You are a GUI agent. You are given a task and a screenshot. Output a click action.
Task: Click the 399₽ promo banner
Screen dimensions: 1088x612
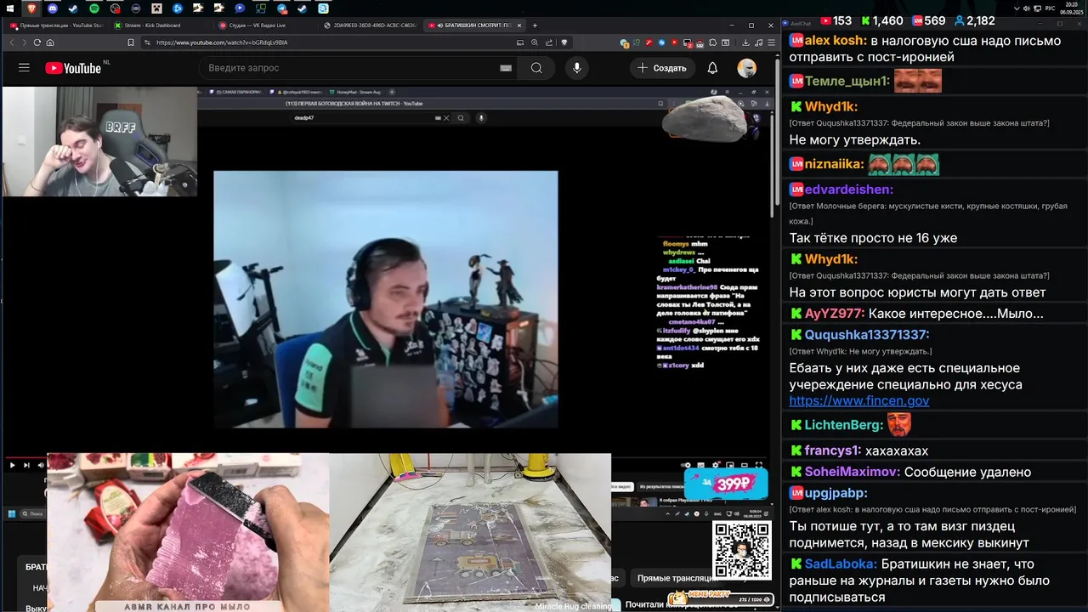pyautogui.click(x=725, y=484)
